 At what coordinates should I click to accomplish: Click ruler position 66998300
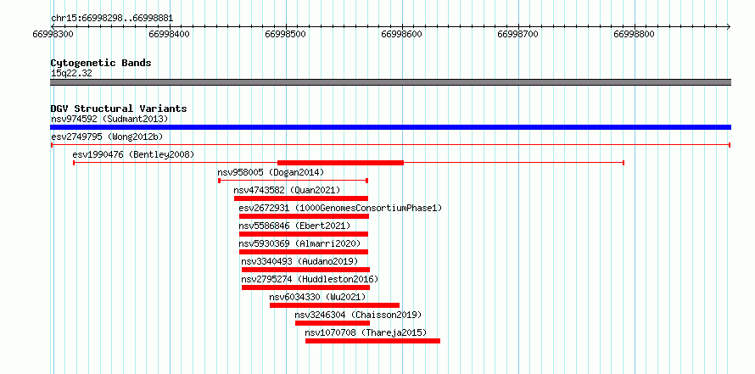pos(51,34)
